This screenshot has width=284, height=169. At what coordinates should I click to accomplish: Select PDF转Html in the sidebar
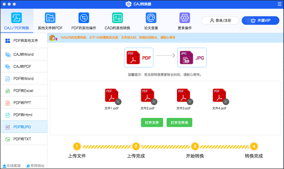tap(24, 115)
